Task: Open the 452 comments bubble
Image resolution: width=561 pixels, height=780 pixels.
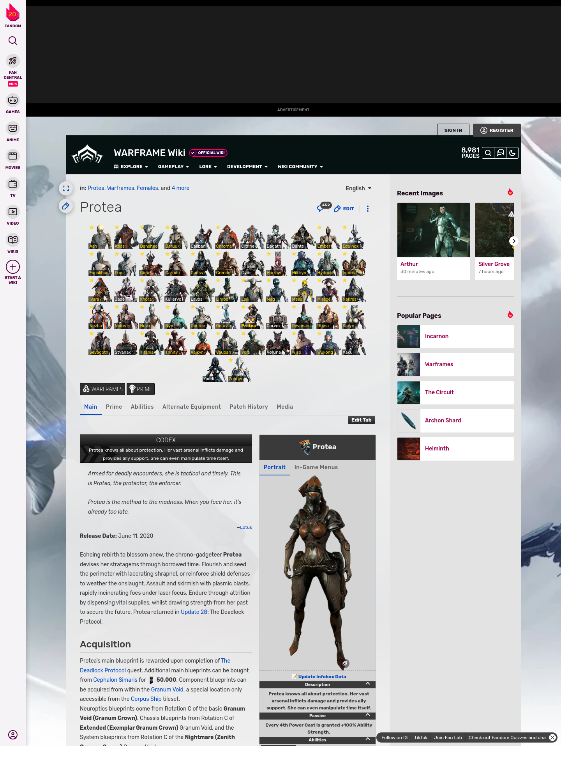Action: coord(323,207)
